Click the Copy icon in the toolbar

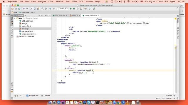(x=35, y=9)
